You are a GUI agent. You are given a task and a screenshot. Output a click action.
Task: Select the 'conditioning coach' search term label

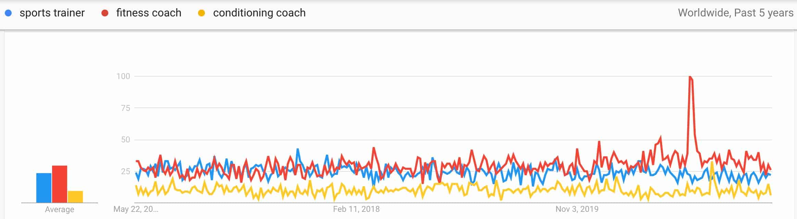coord(259,13)
